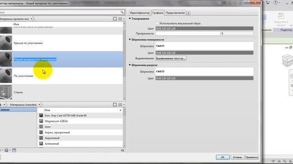Toggle project materials panel view icon

pos(115,19)
